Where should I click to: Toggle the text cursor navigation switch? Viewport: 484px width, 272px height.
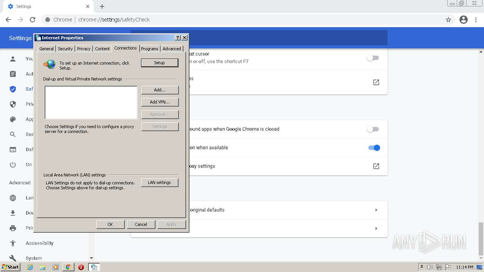coord(373,58)
